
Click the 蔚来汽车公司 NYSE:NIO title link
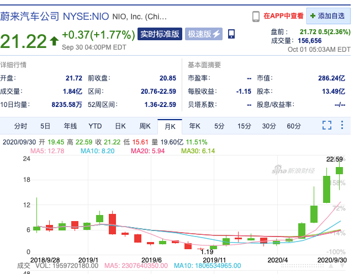55,17
